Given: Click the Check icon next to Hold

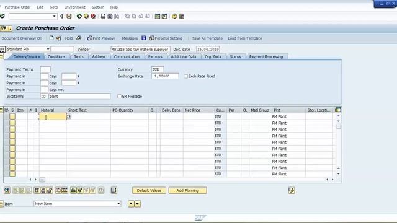Looking at the screenshot, I should [x=79, y=38].
